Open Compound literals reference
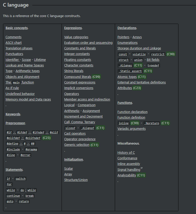Screen dimensions: 196x214 click(78, 77)
